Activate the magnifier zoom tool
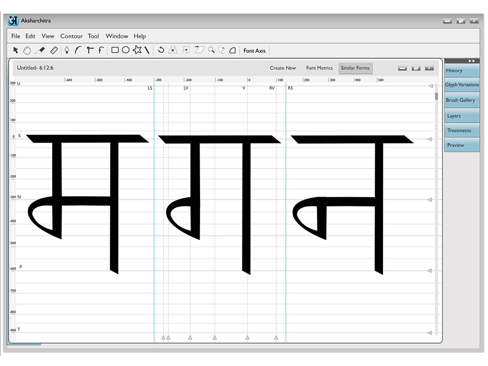The image size is (488, 366). [211, 50]
